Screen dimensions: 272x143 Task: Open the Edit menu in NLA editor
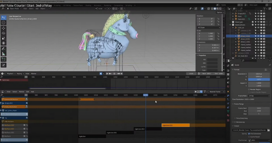28,92
